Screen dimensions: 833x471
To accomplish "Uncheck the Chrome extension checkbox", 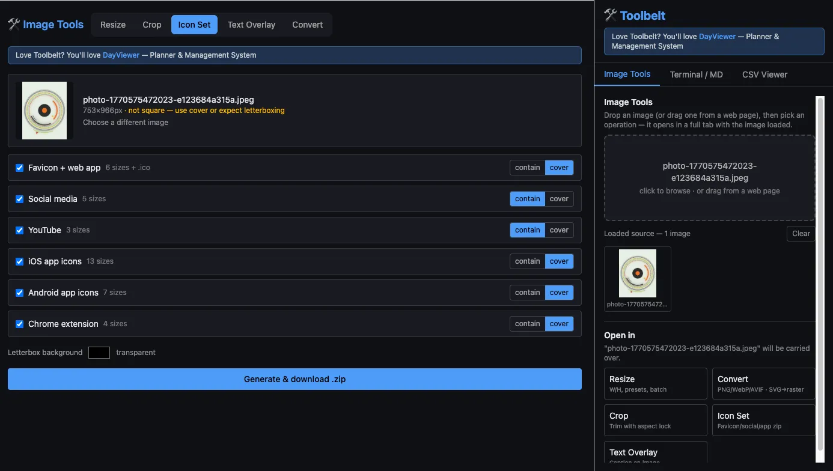I will click(x=20, y=324).
